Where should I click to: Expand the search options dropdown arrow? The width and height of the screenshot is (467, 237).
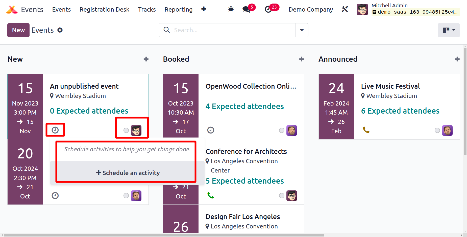302,30
